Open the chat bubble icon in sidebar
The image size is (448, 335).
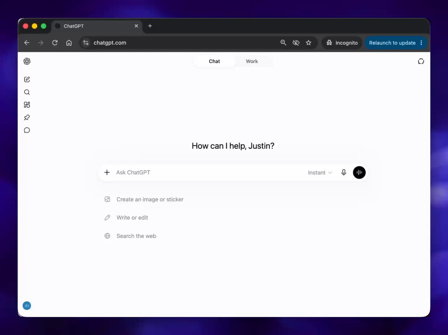[x=27, y=130]
